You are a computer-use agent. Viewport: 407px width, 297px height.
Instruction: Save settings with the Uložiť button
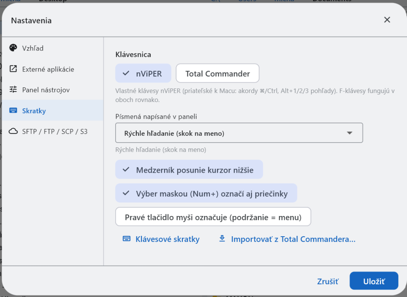374,281
